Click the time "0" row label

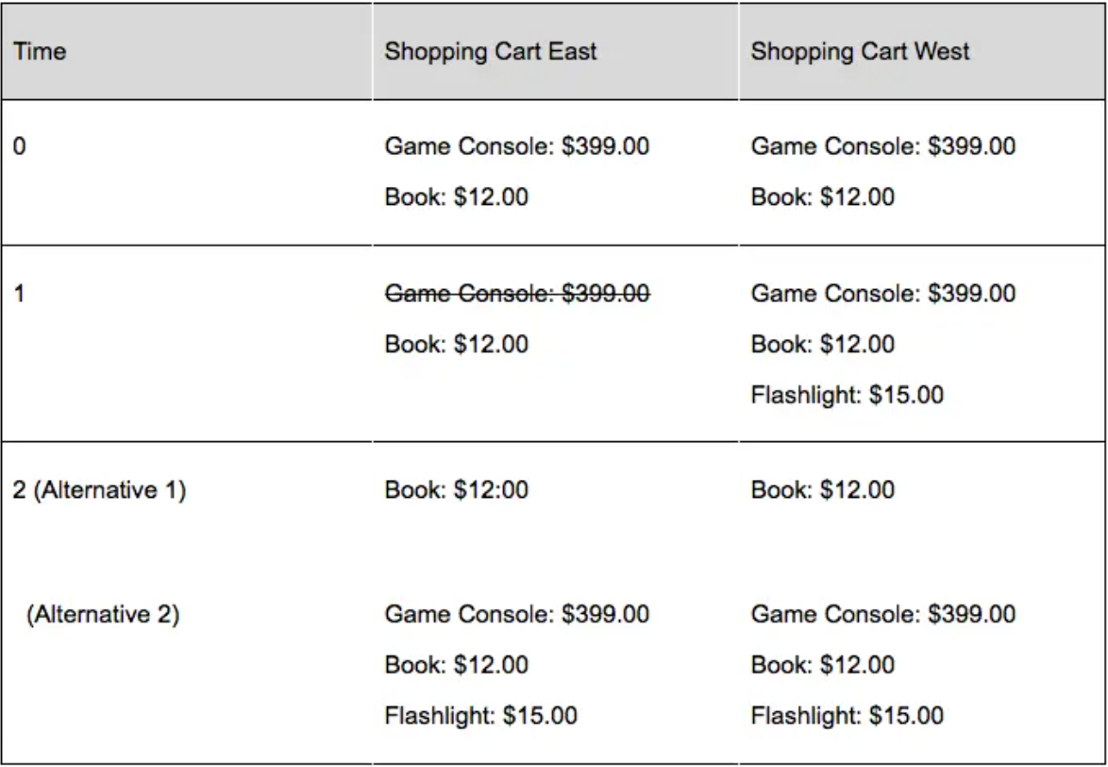click(x=19, y=147)
